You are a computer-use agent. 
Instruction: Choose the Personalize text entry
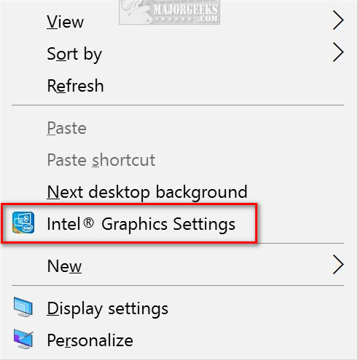click(90, 340)
